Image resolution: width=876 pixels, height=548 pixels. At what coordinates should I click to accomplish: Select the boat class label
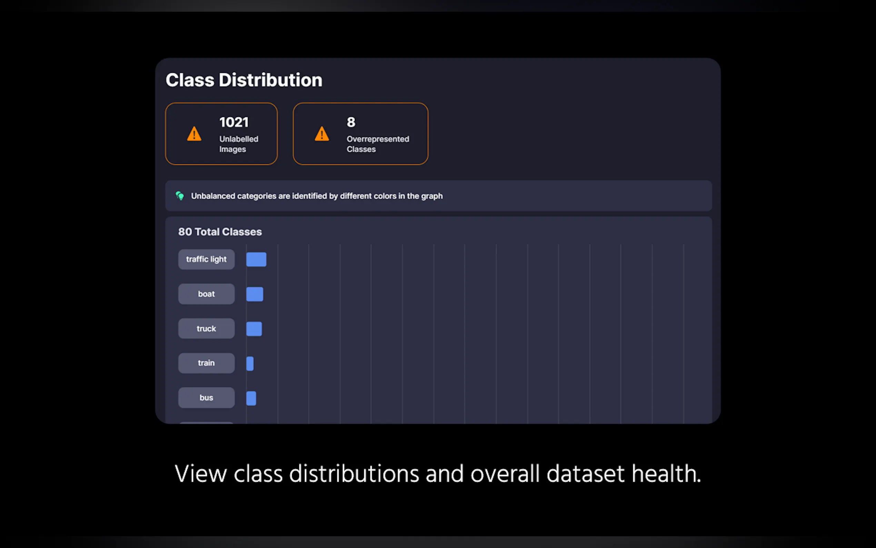[x=206, y=294]
